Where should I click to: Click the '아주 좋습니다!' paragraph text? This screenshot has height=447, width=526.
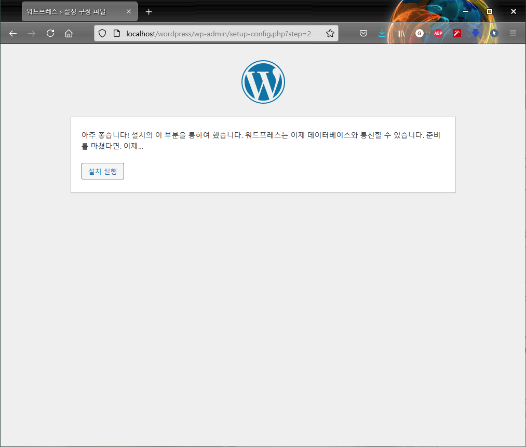point(261,141)
